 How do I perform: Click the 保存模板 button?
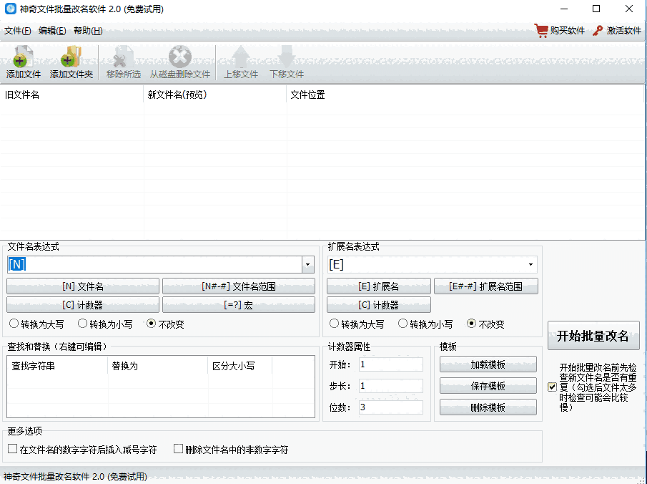(x=488, y=386)
